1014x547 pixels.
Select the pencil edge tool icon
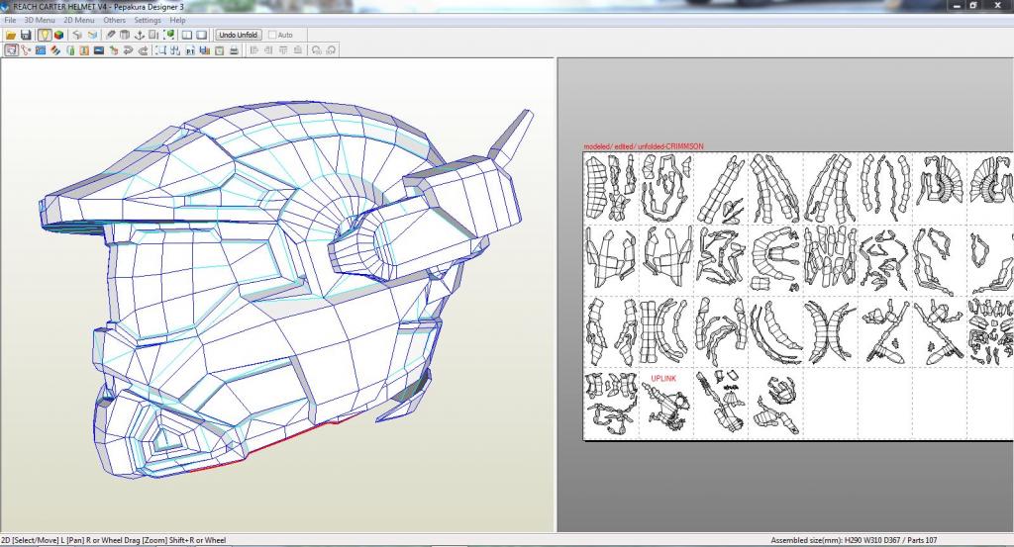[111, 35]
